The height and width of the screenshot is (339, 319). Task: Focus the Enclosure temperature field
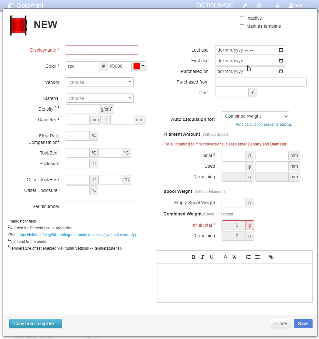(x=78, y=164)
